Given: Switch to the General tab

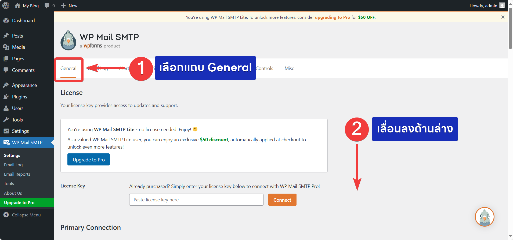Looking at the screenshot, I should tap(68, 68).
